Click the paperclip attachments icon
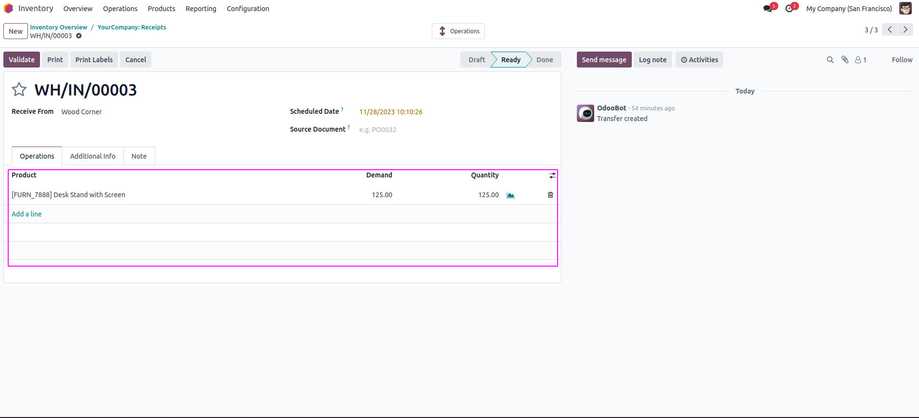 845,60
